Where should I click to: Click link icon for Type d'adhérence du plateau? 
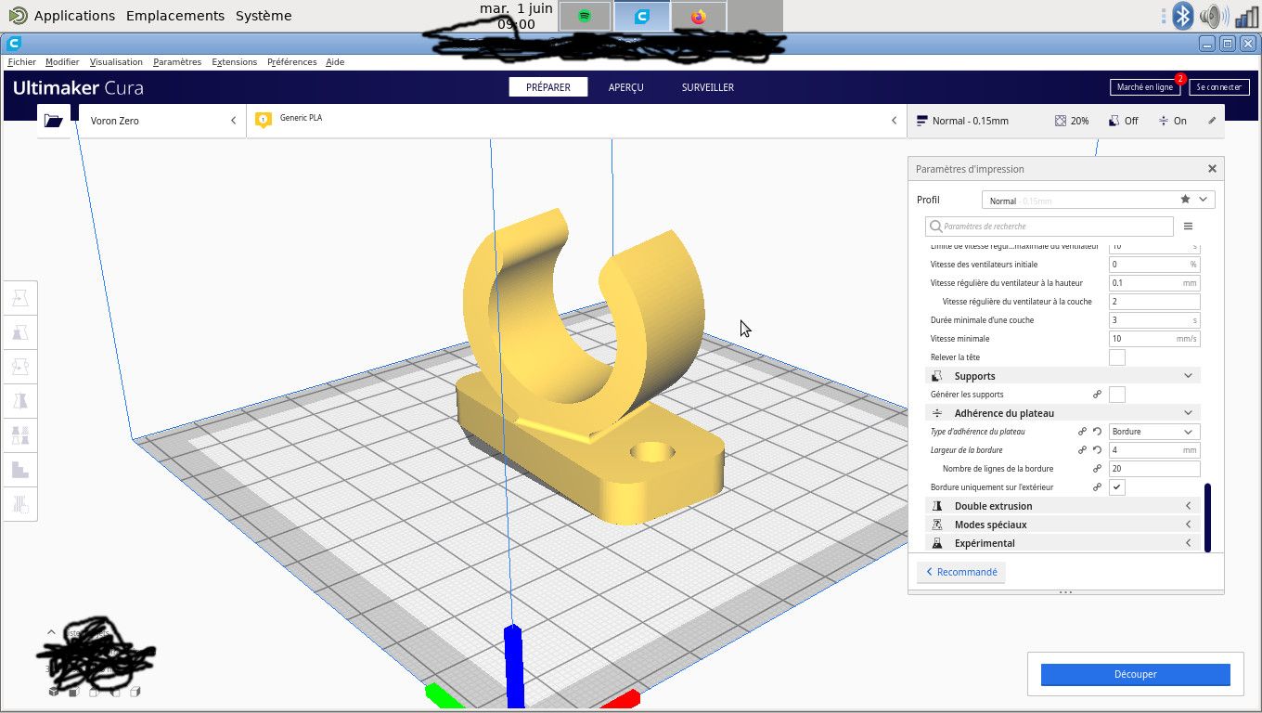[1082, 432]
